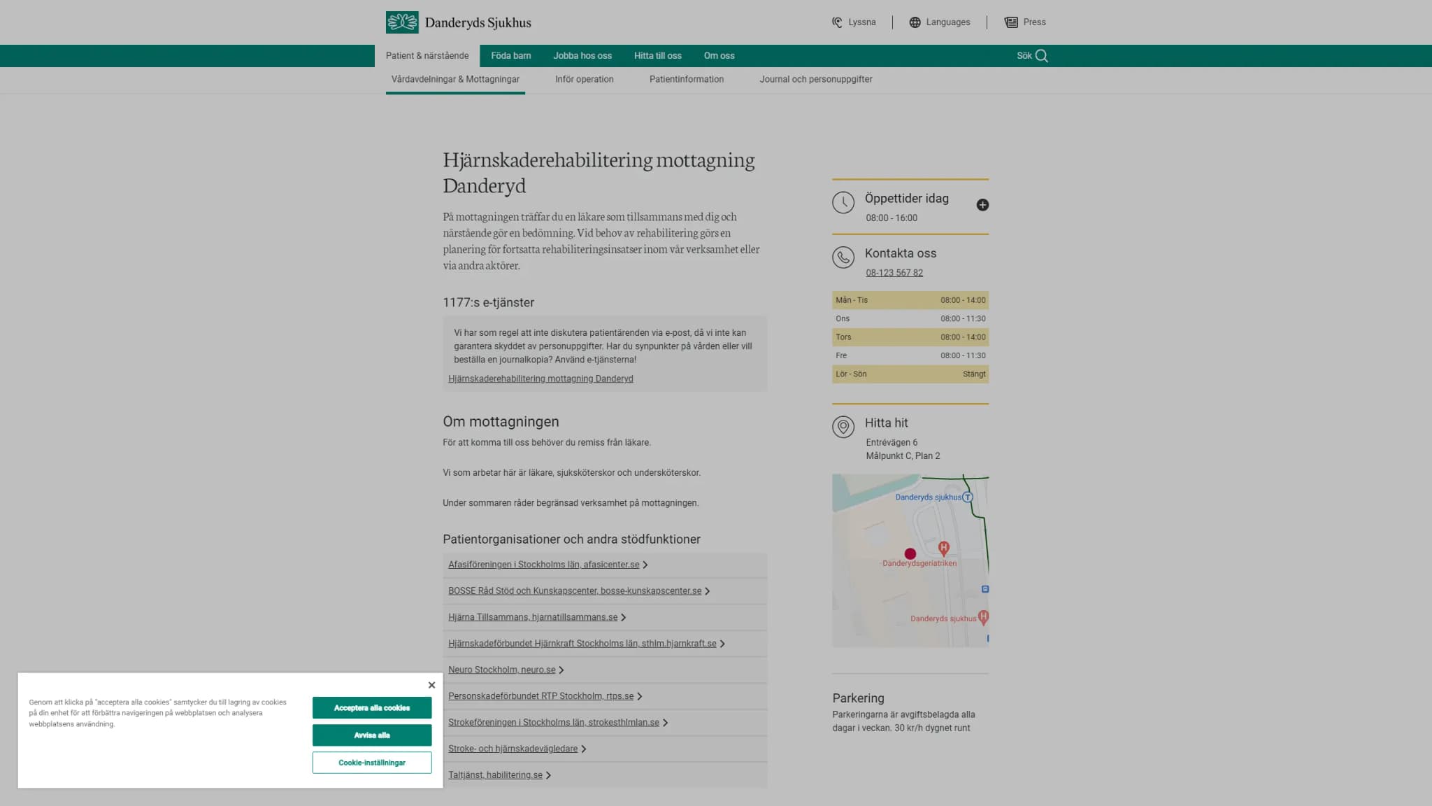Screen dimensions: 1432x806
Task: Click the page title Hjärnskaderehabilitering mottagning Danderyd
Action: [599, 173]
